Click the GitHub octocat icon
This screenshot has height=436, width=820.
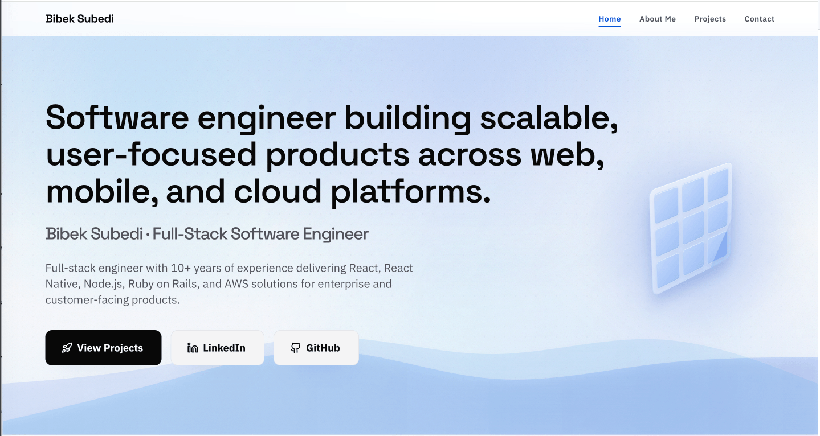295,348
